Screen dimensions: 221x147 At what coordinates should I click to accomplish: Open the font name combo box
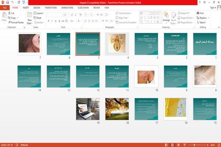pos(55,15)
